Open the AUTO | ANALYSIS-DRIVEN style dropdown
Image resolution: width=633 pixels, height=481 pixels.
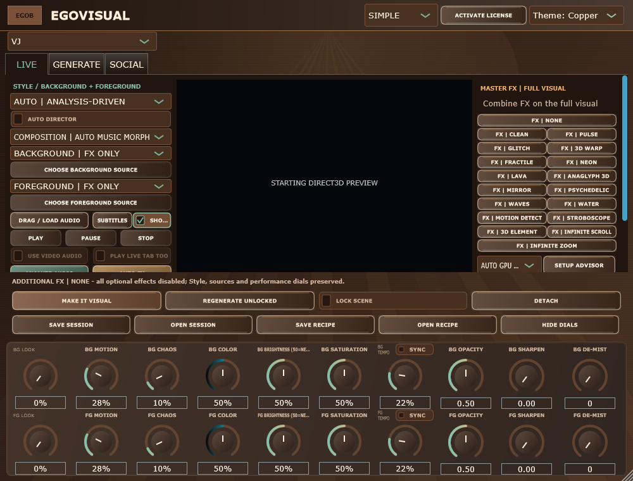tap(91, 102)
